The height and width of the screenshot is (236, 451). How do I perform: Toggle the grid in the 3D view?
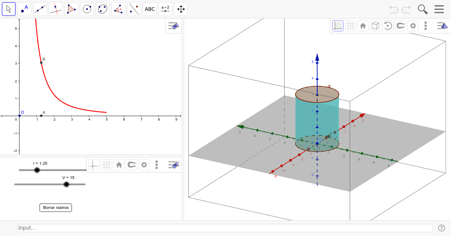point(350,25)
